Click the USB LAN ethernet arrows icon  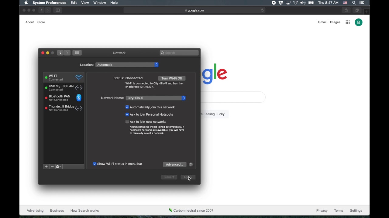tap(79, 88)
